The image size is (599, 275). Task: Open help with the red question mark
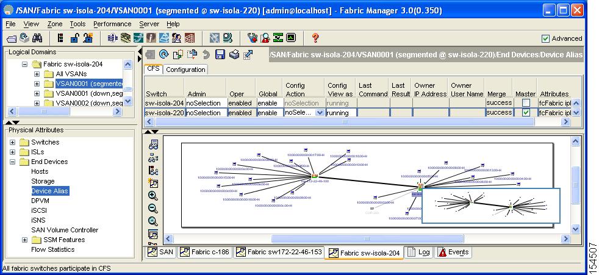coord(315,38)
